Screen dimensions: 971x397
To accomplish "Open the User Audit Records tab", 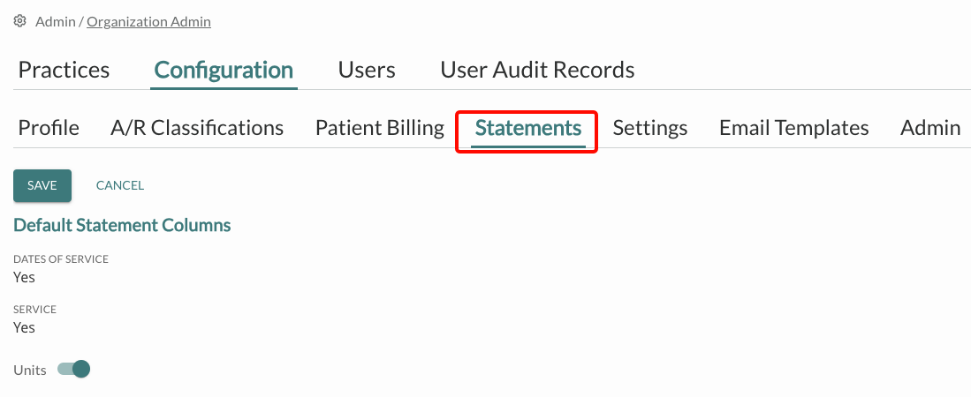I will (537, 71).
